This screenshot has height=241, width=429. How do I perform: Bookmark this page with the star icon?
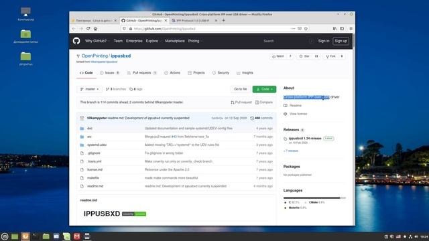(x=306, y=28)
